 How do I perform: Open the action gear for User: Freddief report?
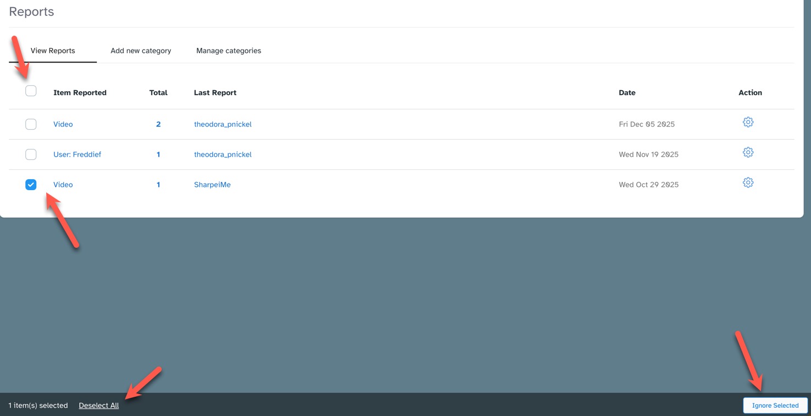748,153
